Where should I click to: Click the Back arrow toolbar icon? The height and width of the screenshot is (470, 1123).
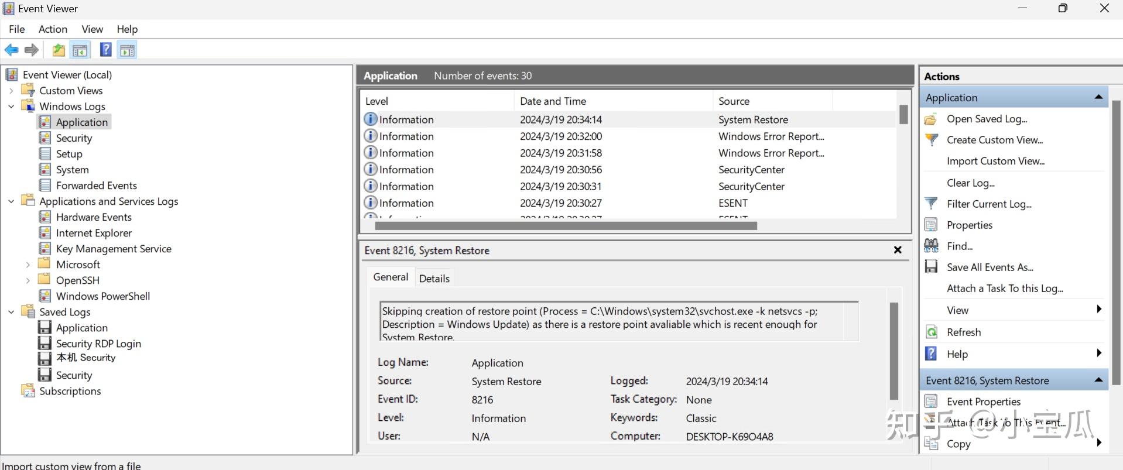[x=11, y=50]
